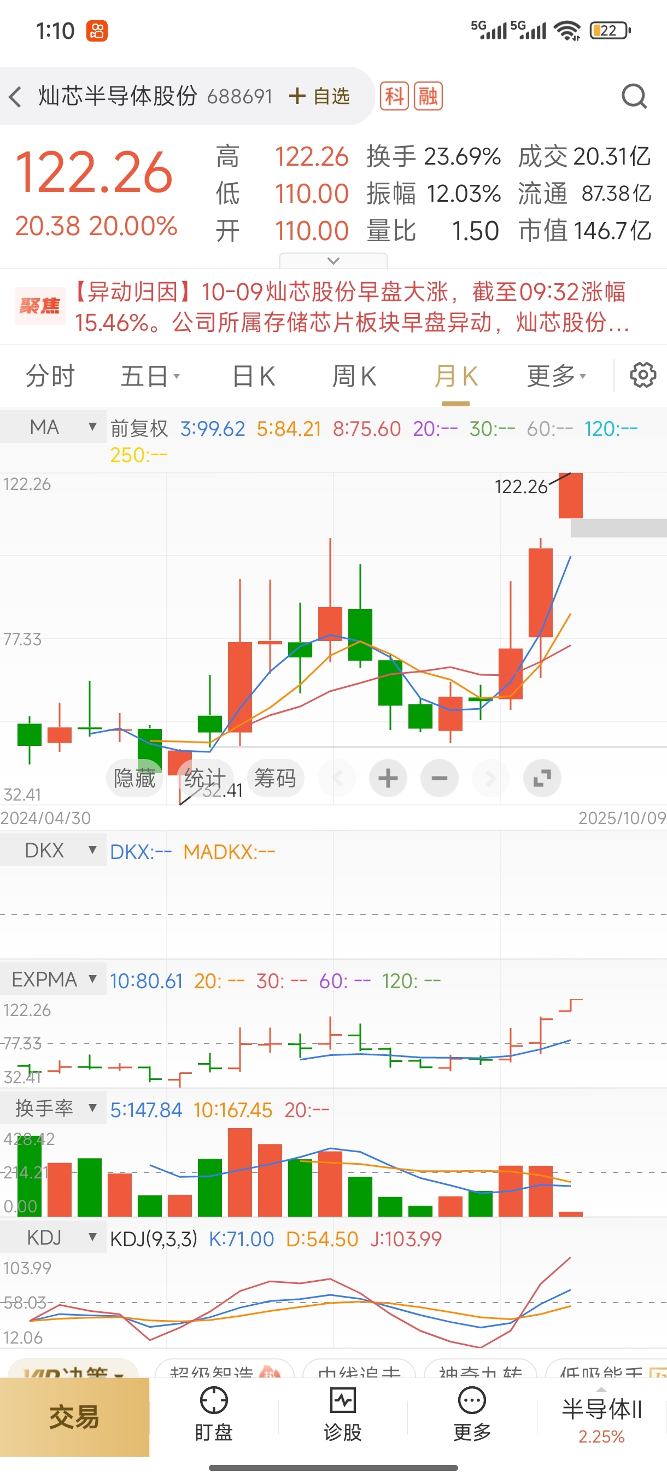Select the 月K tab
Image resolution: width=667 pixels, height=1483 pixels.
(456, 377)
